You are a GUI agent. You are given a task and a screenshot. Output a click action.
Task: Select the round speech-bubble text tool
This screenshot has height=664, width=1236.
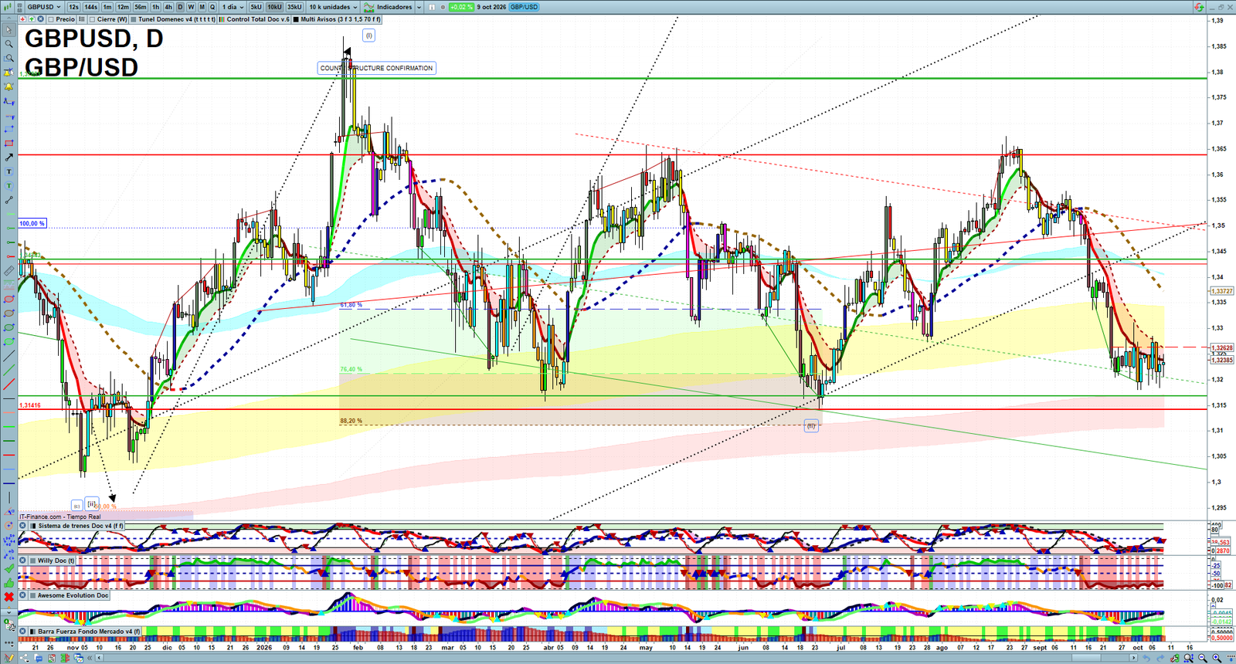click(9, 185)
